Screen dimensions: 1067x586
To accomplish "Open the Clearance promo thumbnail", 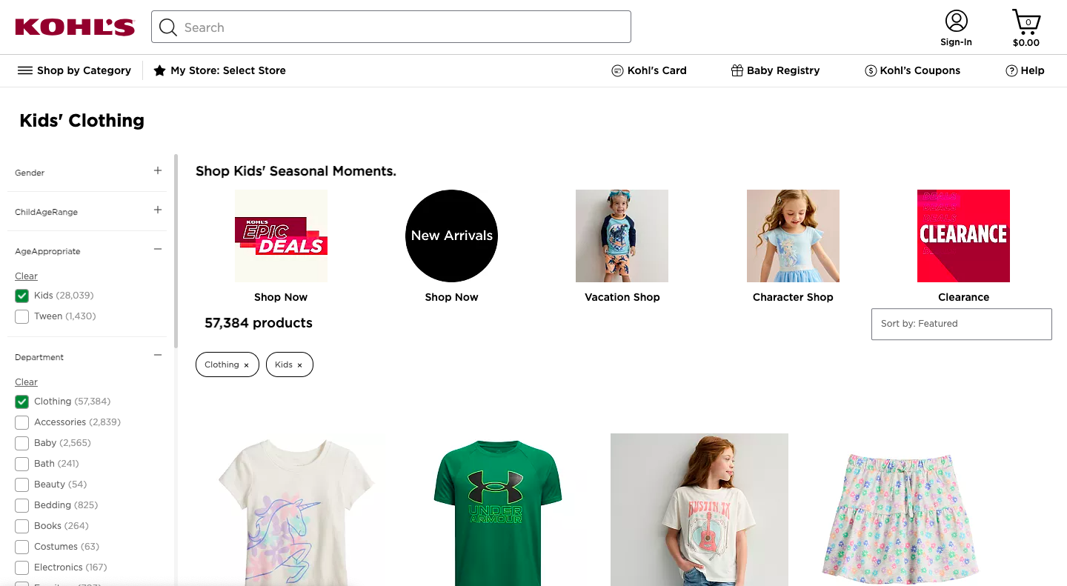I will (963, 236).
